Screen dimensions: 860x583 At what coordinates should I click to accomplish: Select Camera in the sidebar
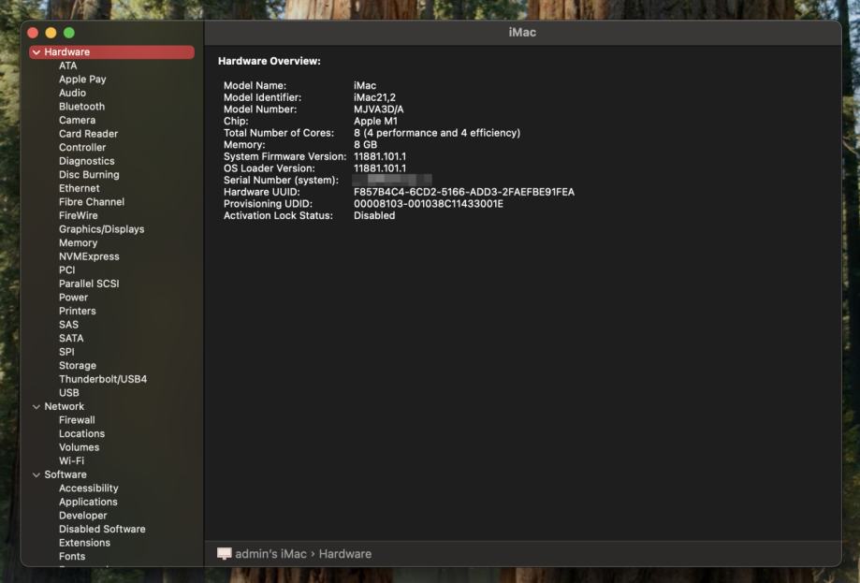(78, 120)
